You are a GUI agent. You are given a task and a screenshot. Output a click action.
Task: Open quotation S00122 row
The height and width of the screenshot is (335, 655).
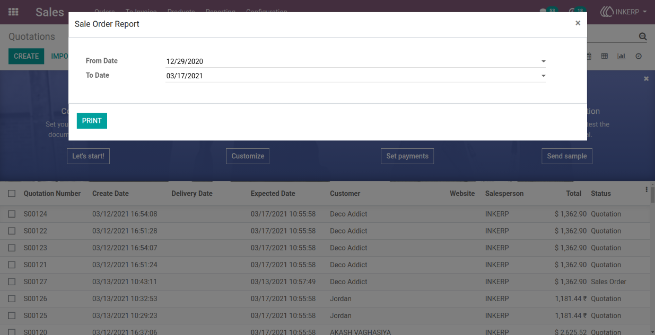[x=325, y=231]
